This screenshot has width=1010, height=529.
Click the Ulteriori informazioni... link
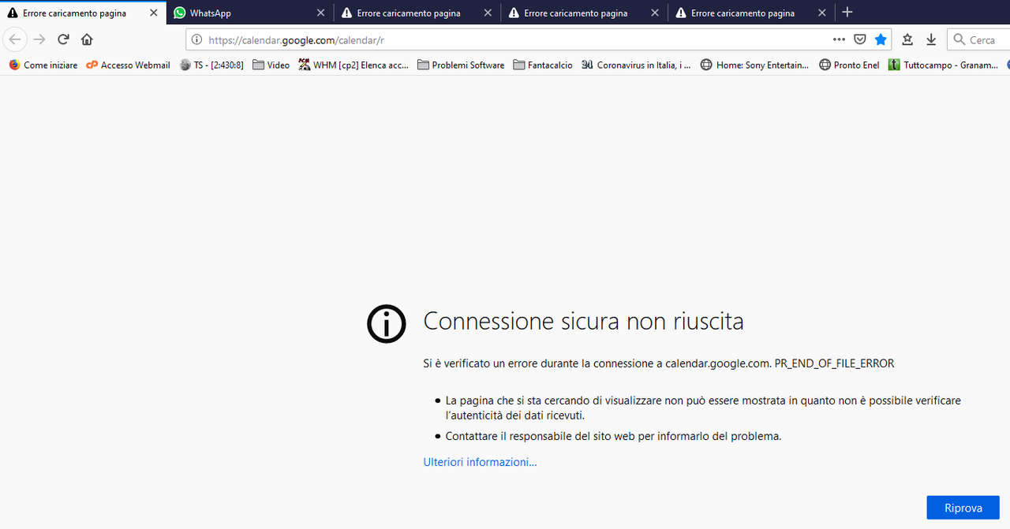(x=480, y=462)
